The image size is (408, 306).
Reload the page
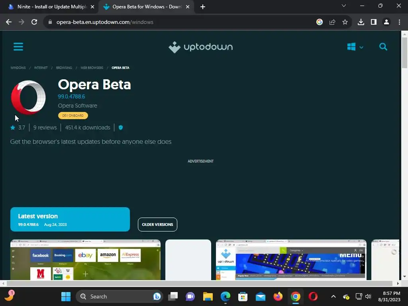34,22
